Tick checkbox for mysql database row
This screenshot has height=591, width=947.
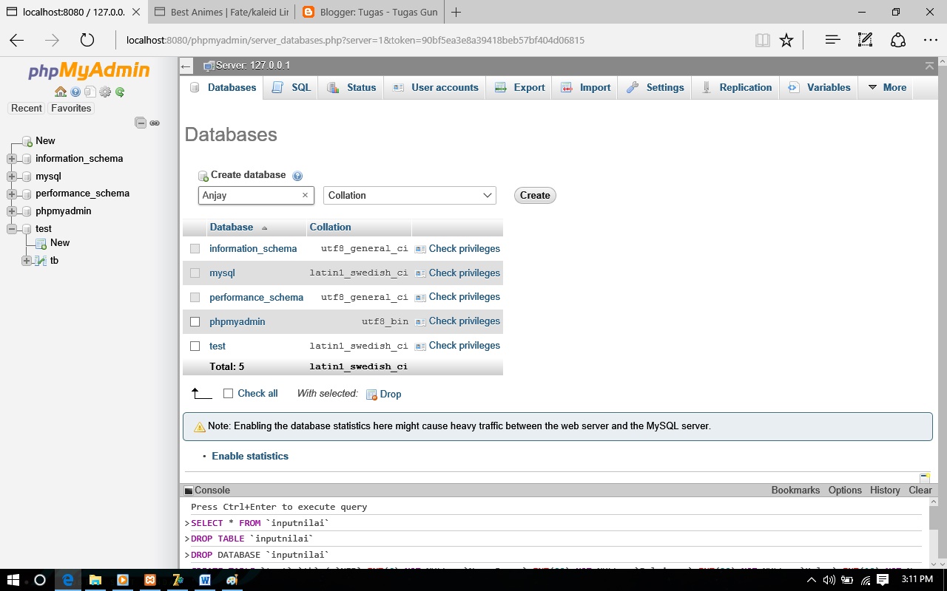coord(195,273)
